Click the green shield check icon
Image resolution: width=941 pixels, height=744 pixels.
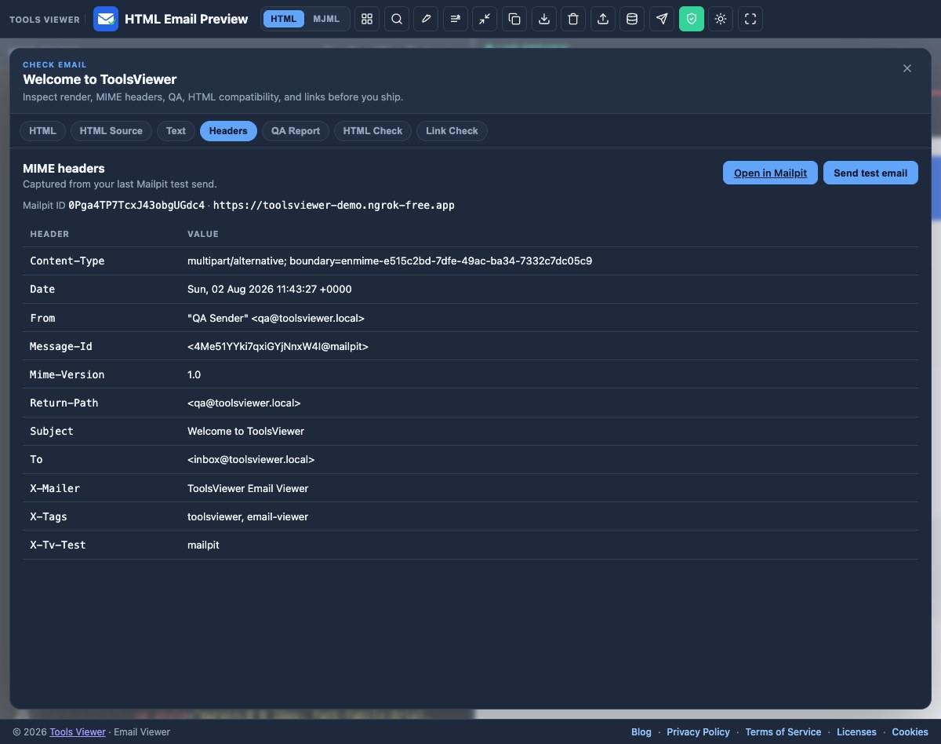pyautogui.click(x=691, y=19)
